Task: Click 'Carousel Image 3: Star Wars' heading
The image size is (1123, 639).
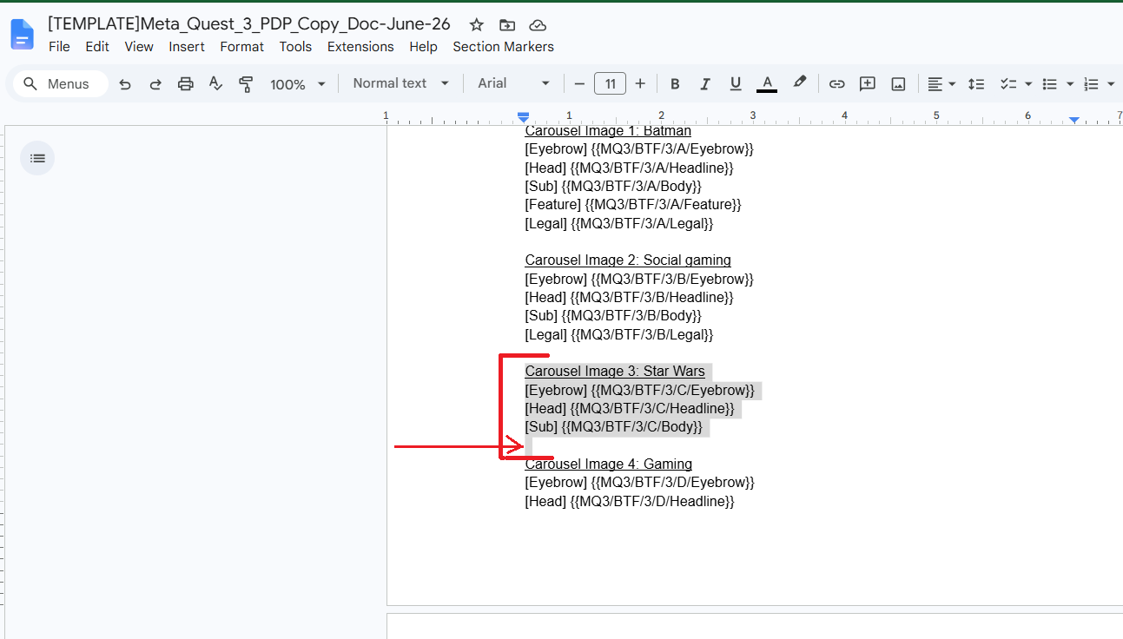Action: 615,372
